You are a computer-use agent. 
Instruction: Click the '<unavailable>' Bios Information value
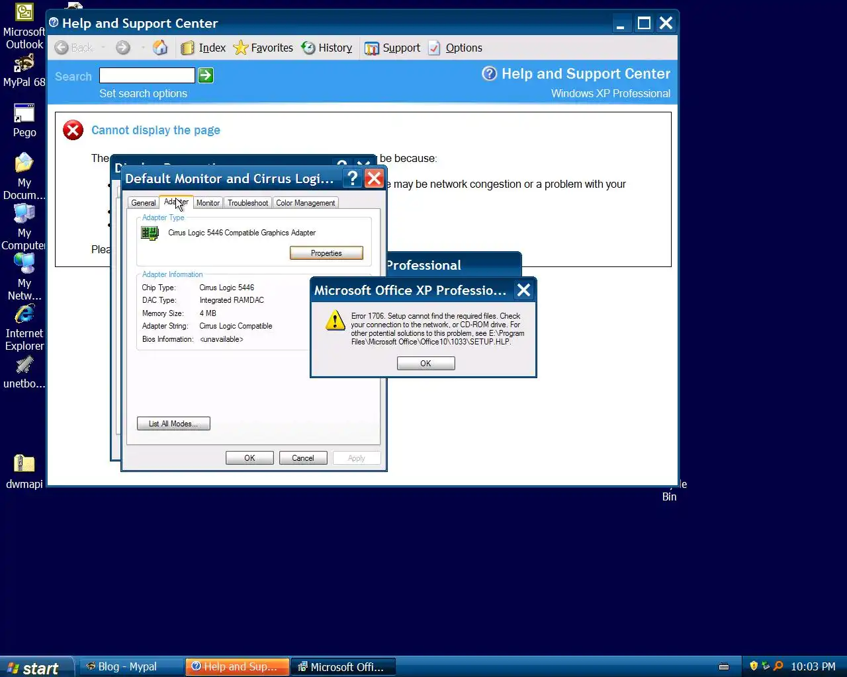(x=222, y=339)
